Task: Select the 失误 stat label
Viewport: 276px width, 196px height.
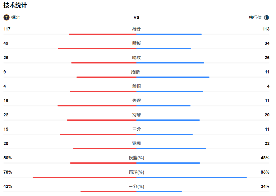Action: click(136, 100)
